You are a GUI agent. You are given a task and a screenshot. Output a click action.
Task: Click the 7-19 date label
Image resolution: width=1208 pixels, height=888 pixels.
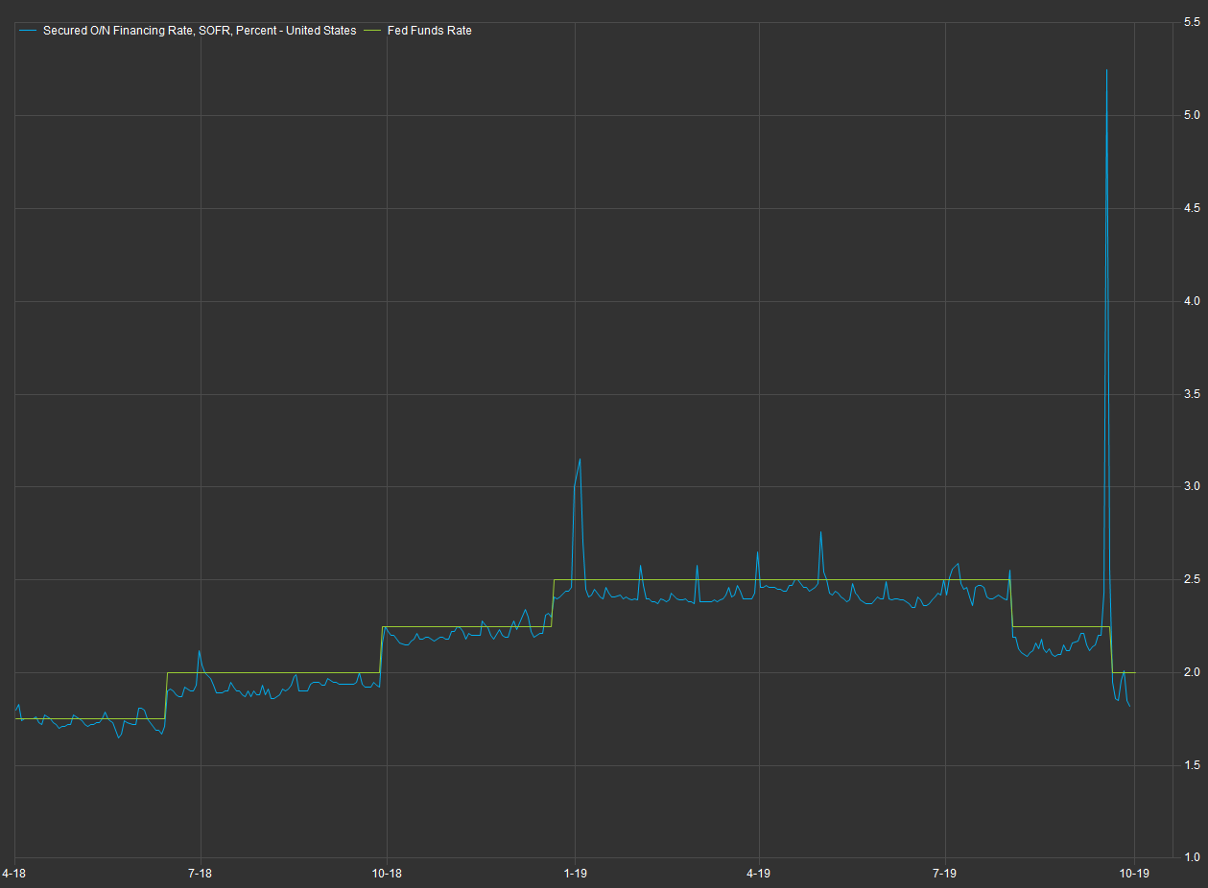tap(945, 874)
